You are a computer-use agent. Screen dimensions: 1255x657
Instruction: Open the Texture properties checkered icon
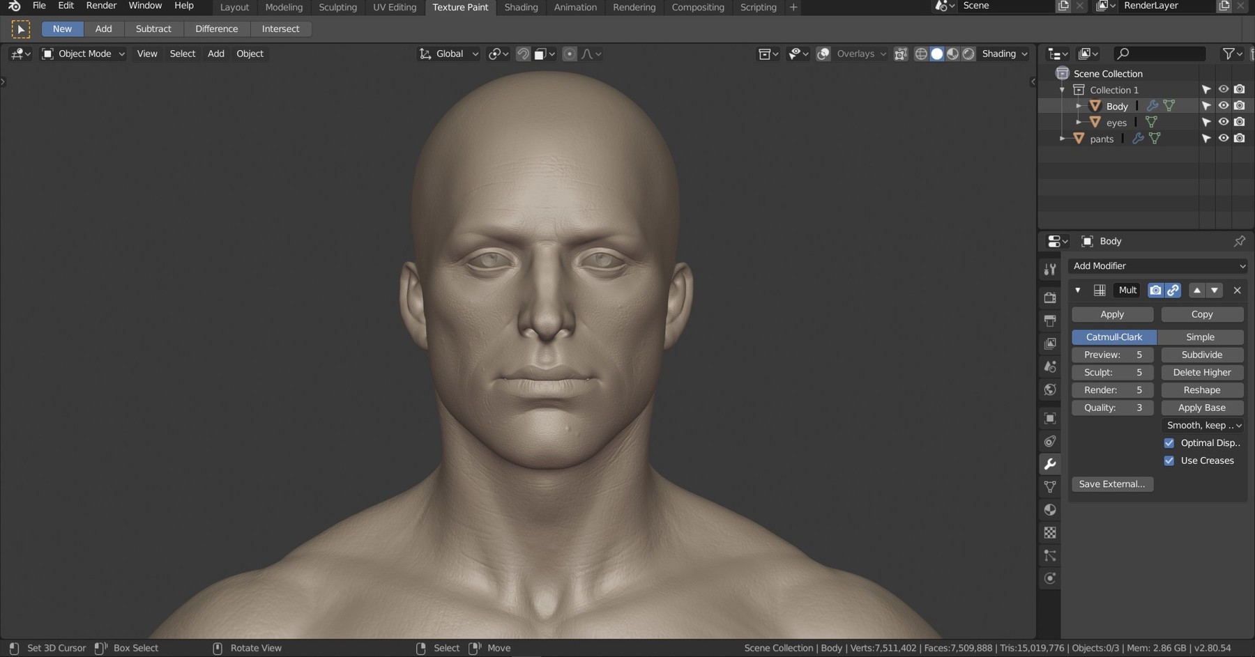tap(1051, 532)
